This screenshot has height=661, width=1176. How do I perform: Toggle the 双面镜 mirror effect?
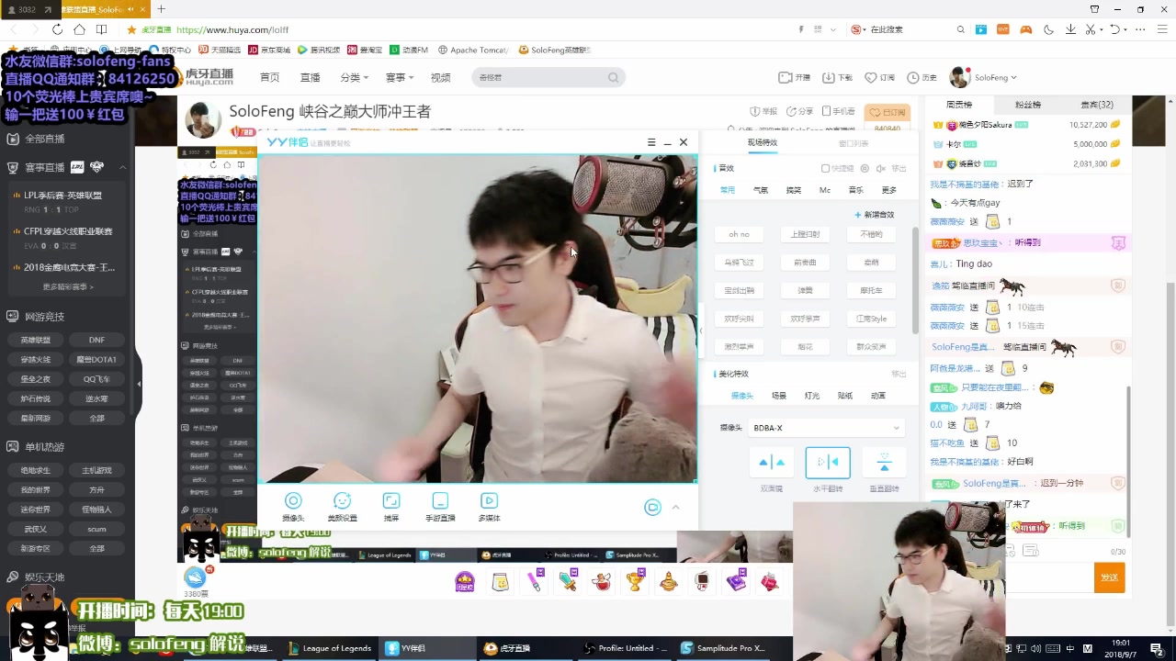tap(772, 463)
